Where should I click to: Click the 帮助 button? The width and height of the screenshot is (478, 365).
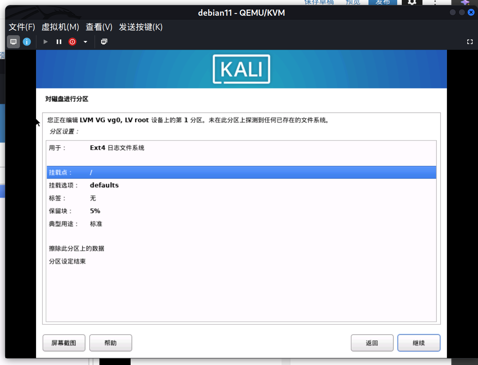(x=111, y=343)
